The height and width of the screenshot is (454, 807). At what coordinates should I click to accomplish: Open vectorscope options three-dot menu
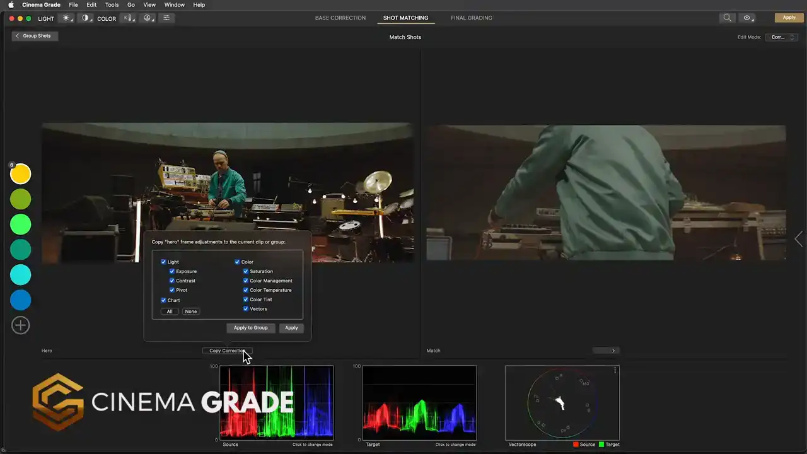(x=615, y=371)
